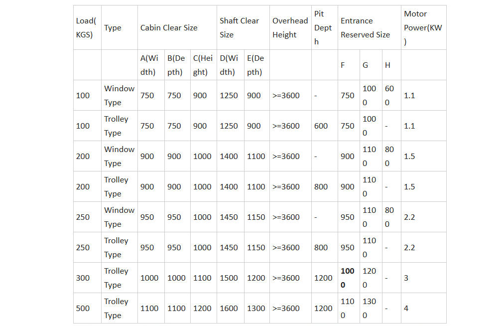The width and height of the screenshot is (500, 326).
Task: Click the 300 load cell
Action: pyautogui.click(x=83, y=278)
